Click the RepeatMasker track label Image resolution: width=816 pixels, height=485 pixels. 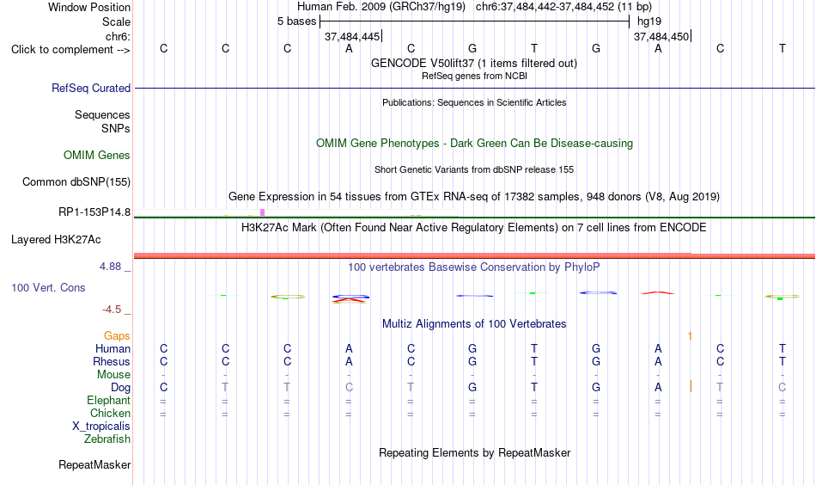94,464
